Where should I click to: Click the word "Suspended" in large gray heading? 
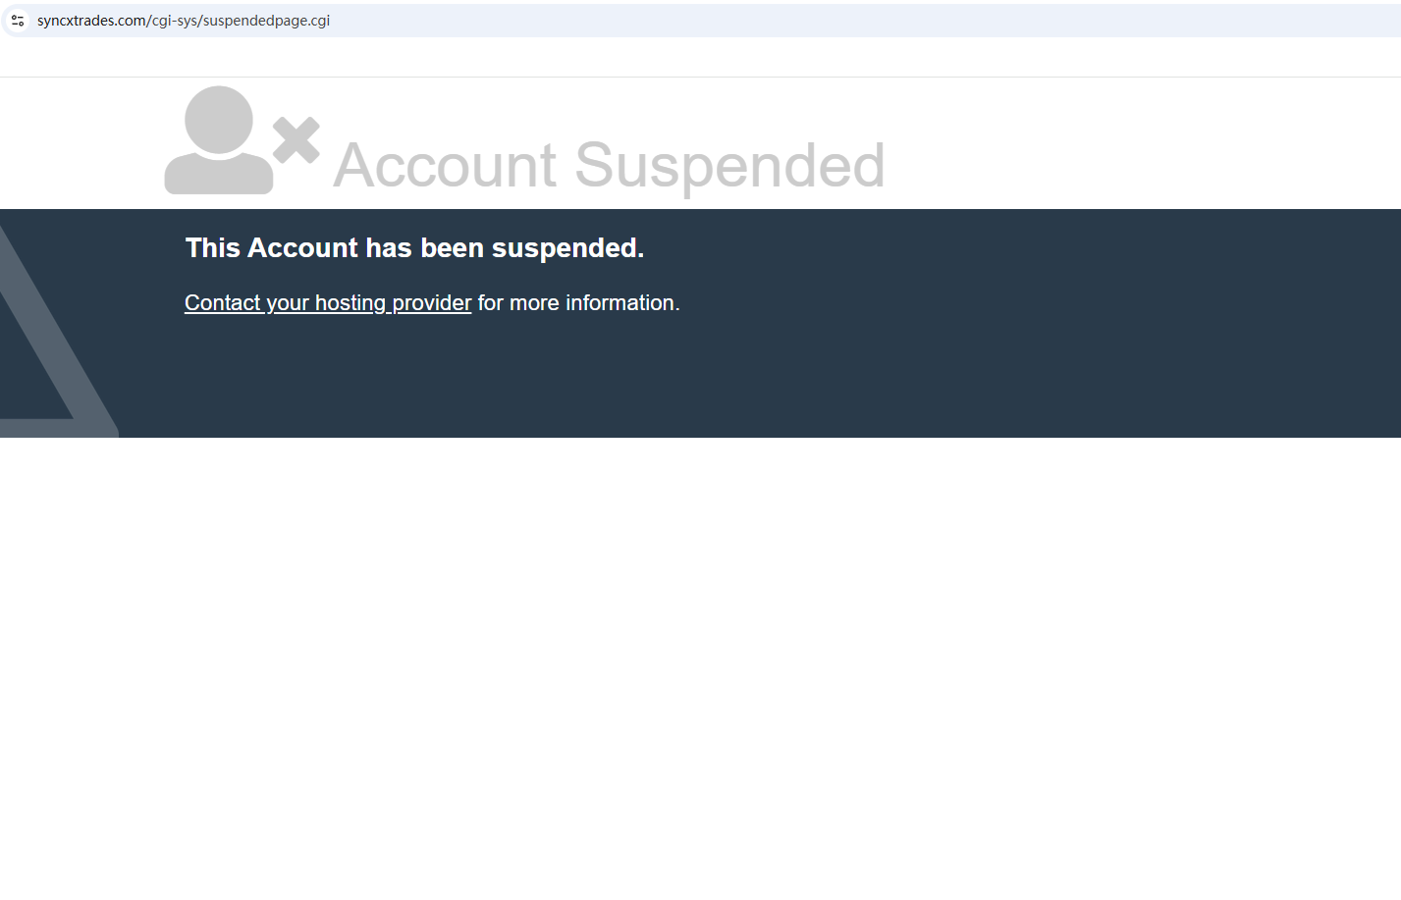(729, 165)
